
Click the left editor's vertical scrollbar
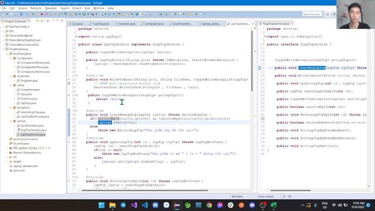pyautogui.click(x=252, y=61)
